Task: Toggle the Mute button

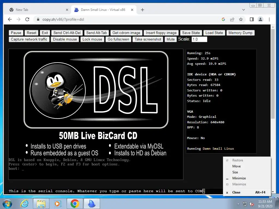Action: 171,39
